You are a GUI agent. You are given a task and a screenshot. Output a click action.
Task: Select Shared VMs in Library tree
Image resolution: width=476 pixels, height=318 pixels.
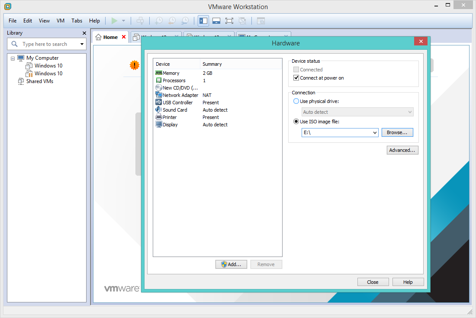pyautogui.click(x=39, y=81)
